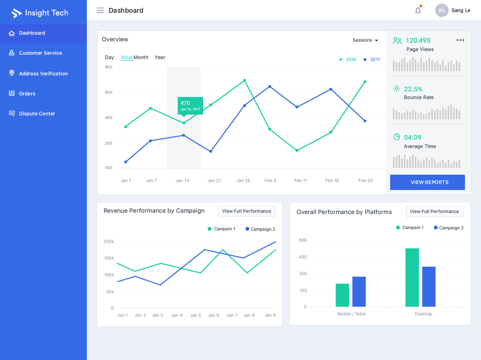Click the clock icon next to Average Time

(396, 137)
